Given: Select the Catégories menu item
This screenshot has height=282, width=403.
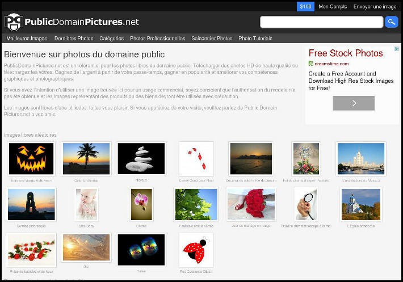Looking at the screenshot, I should [111, 39].
